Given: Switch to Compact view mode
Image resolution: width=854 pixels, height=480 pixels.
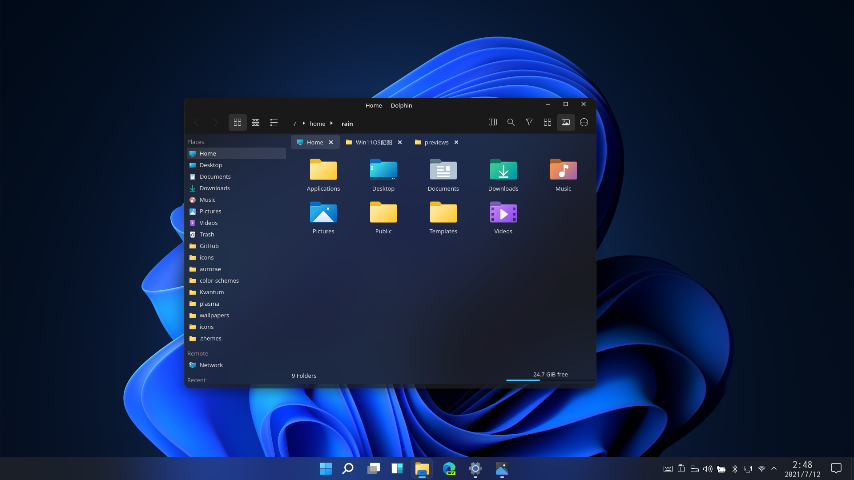Looking at the screenshot, I should click(x=255, y=122).
